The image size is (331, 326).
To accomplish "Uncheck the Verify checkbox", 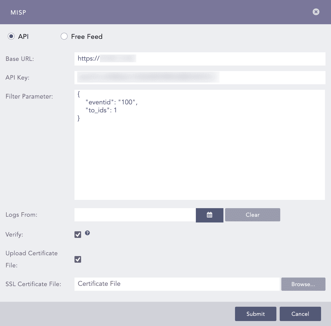I will [78, 234].
